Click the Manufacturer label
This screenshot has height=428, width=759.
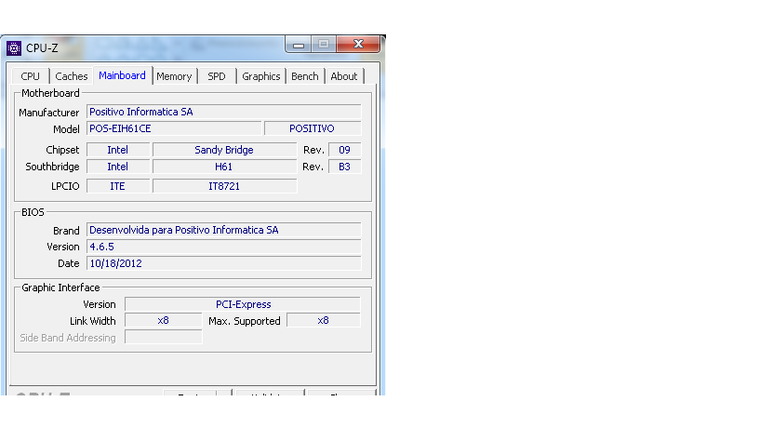[49, 113]
